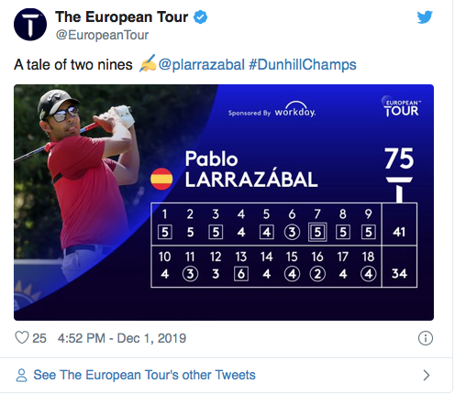Viewport: 455px width, 394px height.
Task: Click The European Tour profile avatar
Action: point(30,25)
